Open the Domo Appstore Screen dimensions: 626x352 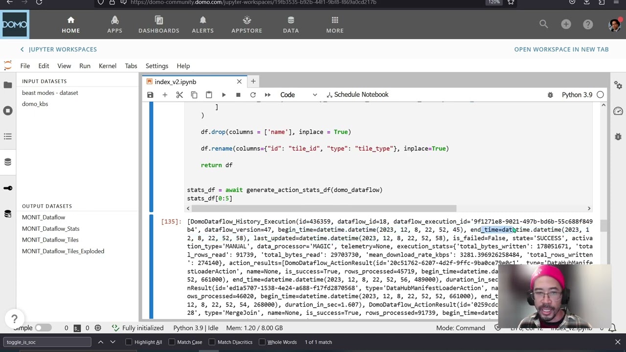[x=247, y=24]
